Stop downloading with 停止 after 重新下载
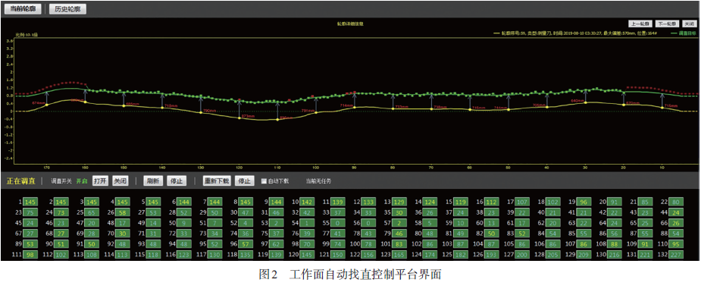Screen dimensions: 701x295 coord(244,181)
